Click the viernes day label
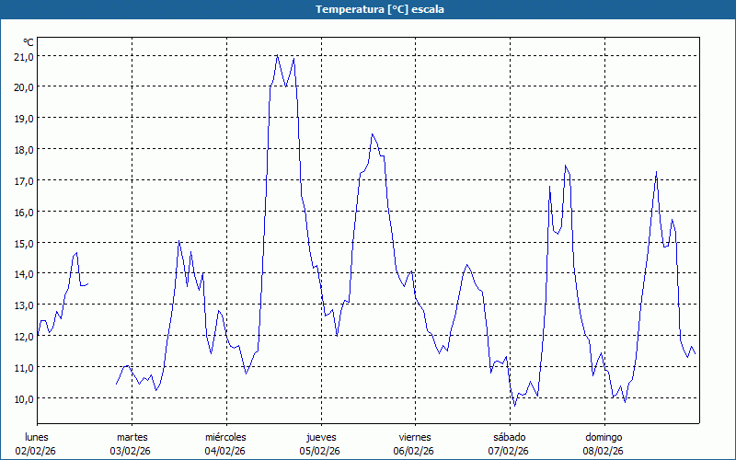The height and width of the screenshot is (460, 736). pyautogui.click(x=415, y=437)
